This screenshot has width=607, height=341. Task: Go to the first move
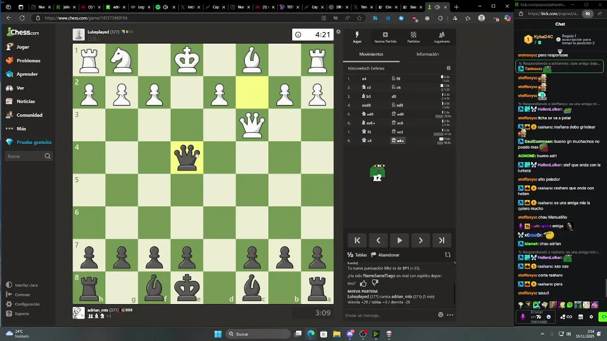358,241
